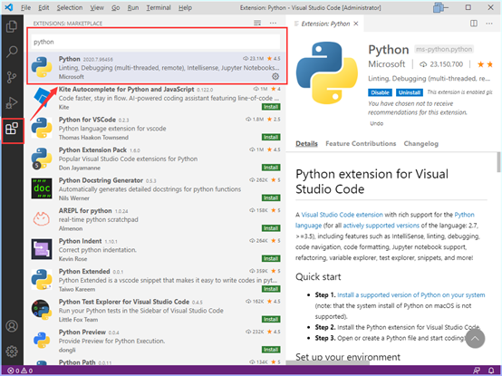Click Python Indent extension icon
Screen dimensions: 502x376
tap(42, 249)
